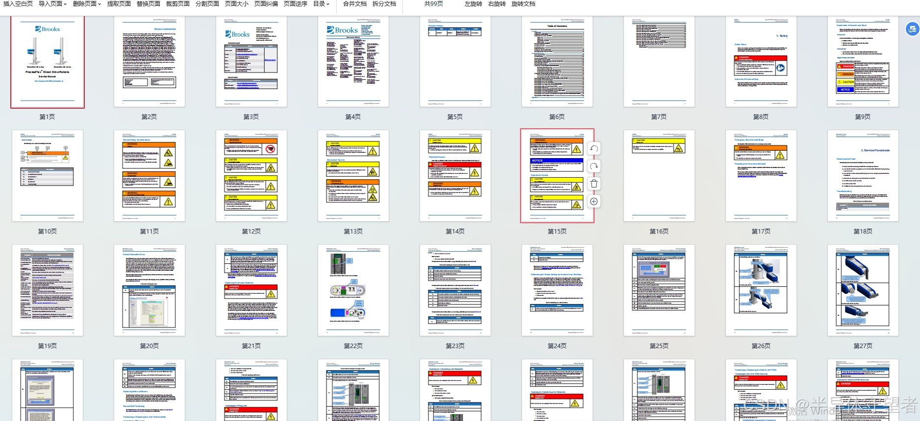Click 右旋转 to rotate right

tap(497, 4)
